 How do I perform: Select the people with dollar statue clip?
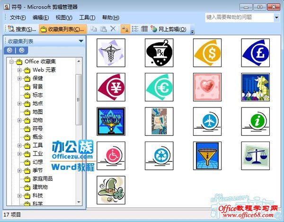(x=256, y=87)
